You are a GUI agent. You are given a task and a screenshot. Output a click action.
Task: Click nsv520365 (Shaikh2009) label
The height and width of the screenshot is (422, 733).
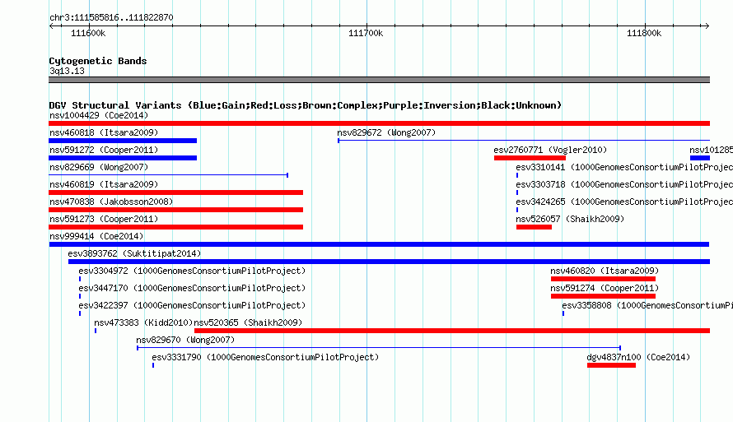pos(248,322)
